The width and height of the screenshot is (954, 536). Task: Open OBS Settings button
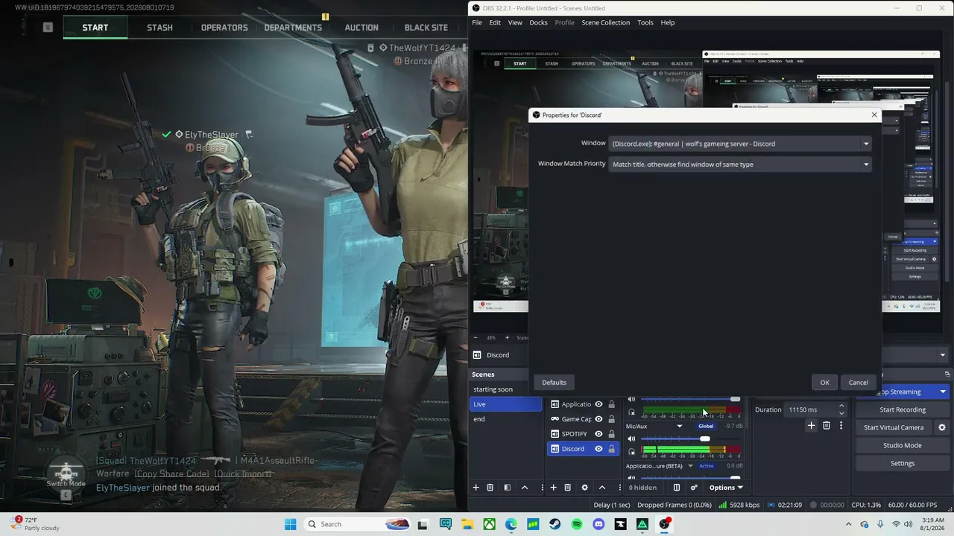903,463
